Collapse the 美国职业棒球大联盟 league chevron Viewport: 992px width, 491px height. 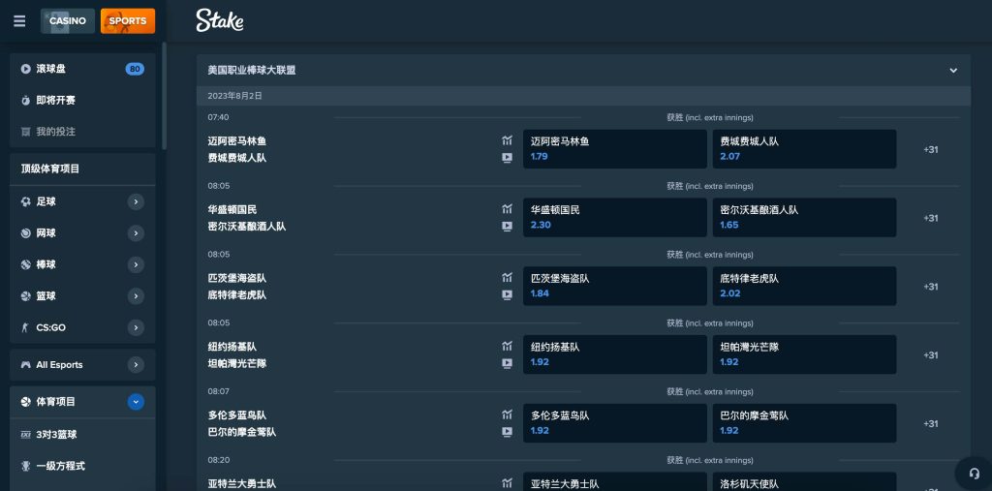[x=953, y=71]
